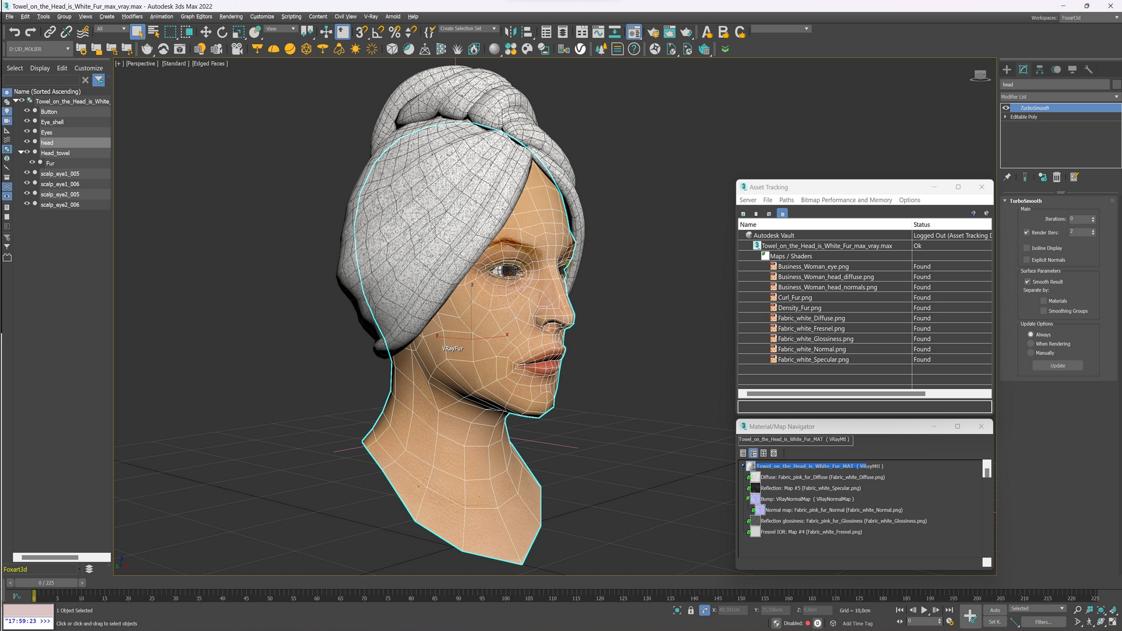This screenshot has height=631, width=1122.
Task: Click the Update button in TurboSmooth
Action: 1058,366
